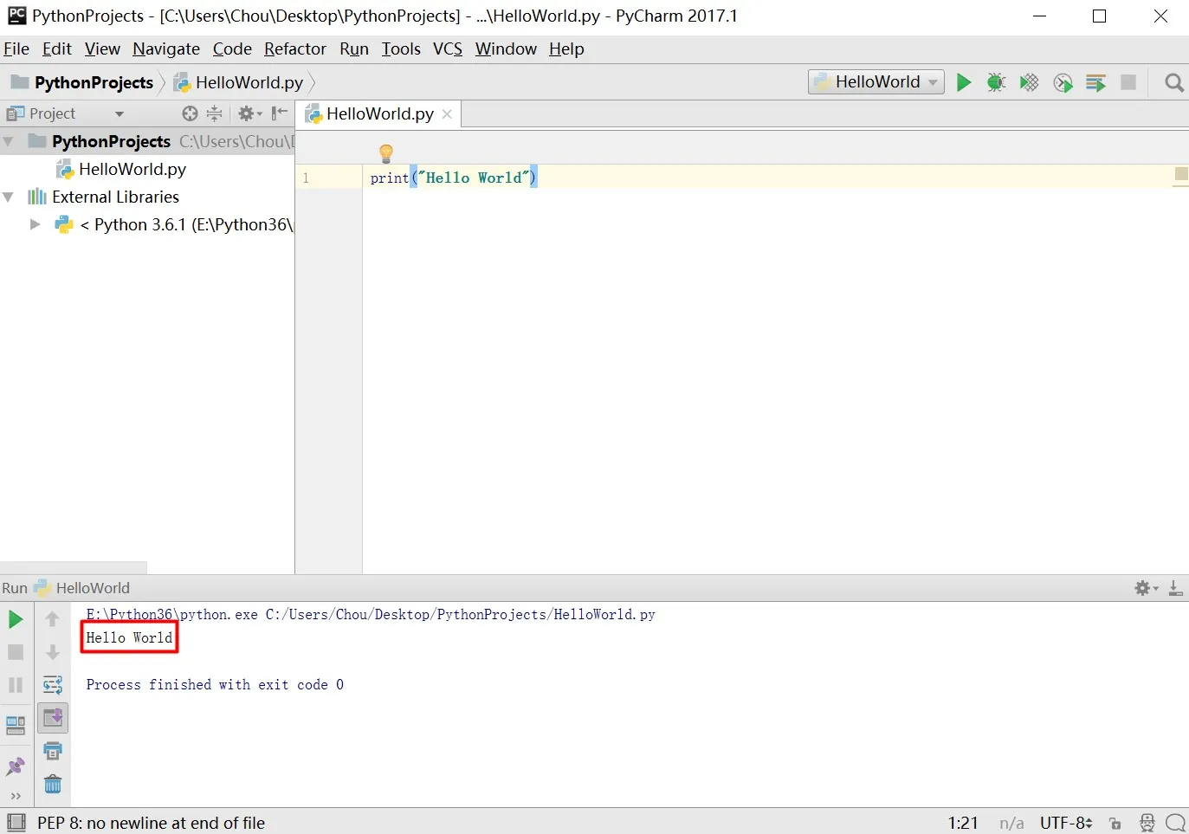Click the n/a line separator indicator
Screen dimensions: 1189x834
pos(1011,823)
